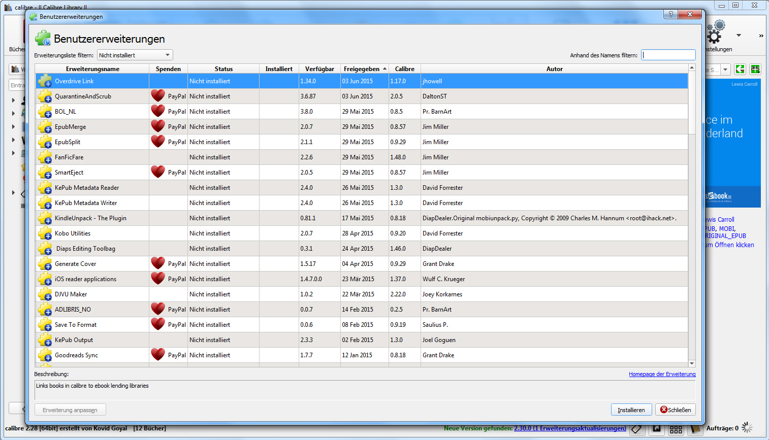The width and height of the screenshot is (769, 440).
Task: Click the Installieren button
Action: (x=631, y=410)
